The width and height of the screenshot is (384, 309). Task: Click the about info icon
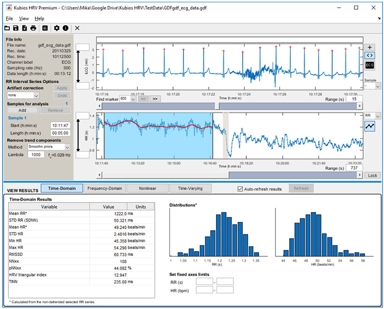66,28
